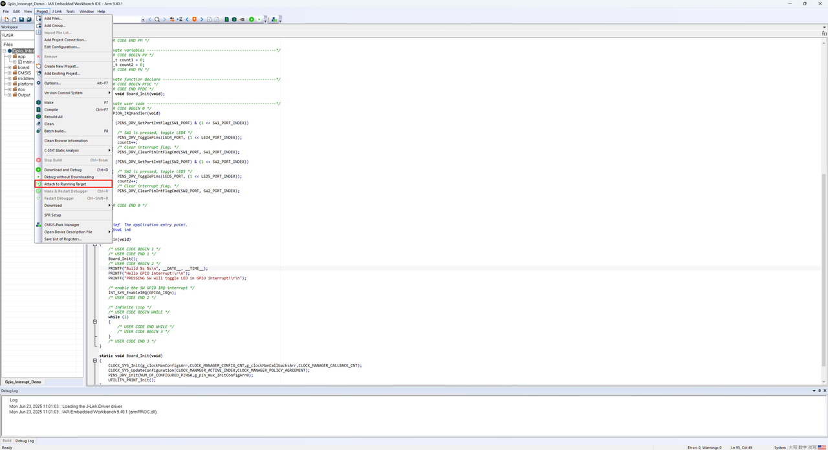The height and width of the screenshot is (450, 828).
Task: Click the New Document toolbar icon
Action: point(6,19)
